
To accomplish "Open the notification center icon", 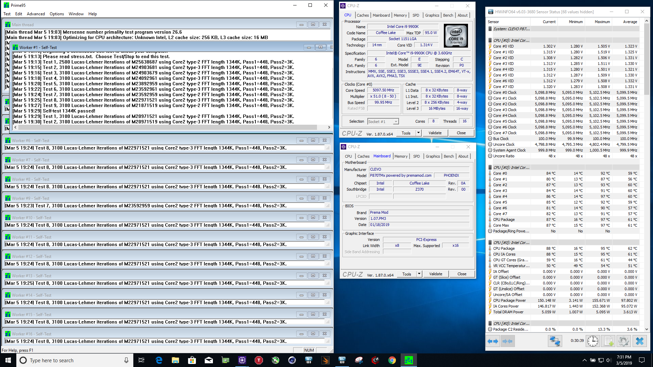I will coord(642,360).
